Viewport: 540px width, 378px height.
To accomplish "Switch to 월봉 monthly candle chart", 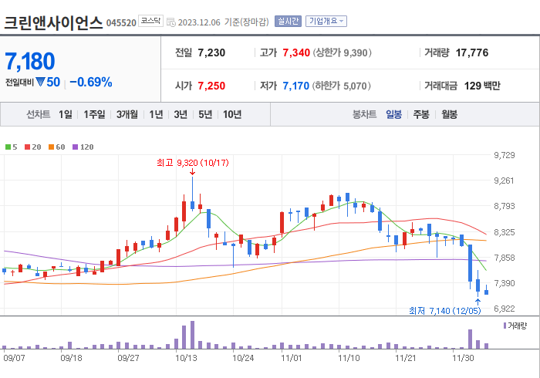I will [450, 114].
